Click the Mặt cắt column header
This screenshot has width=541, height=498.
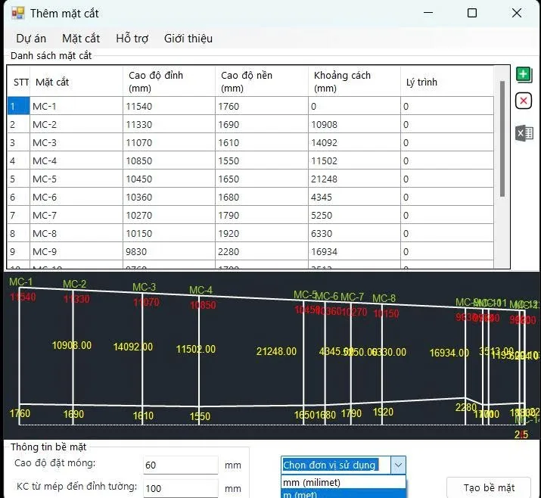[x=76, y=82]
